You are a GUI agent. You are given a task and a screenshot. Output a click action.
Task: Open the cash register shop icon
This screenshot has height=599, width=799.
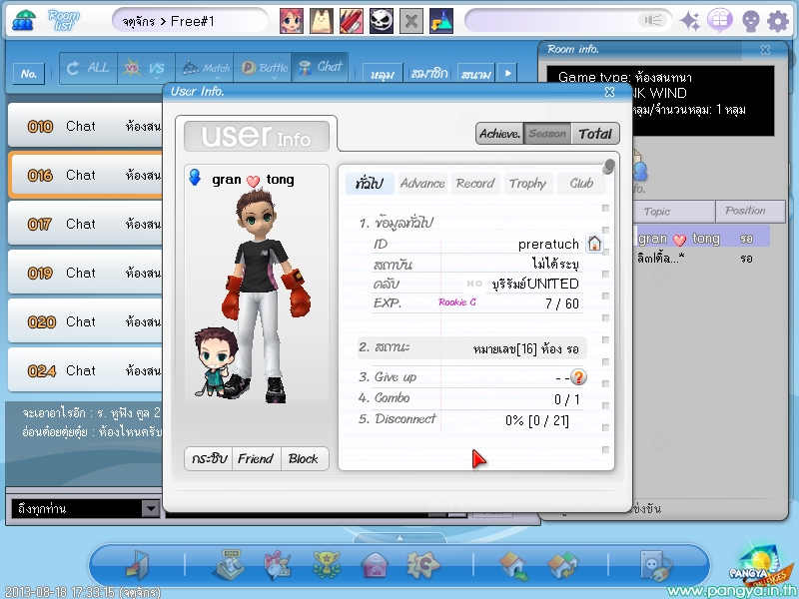click(x=228, y=564)
